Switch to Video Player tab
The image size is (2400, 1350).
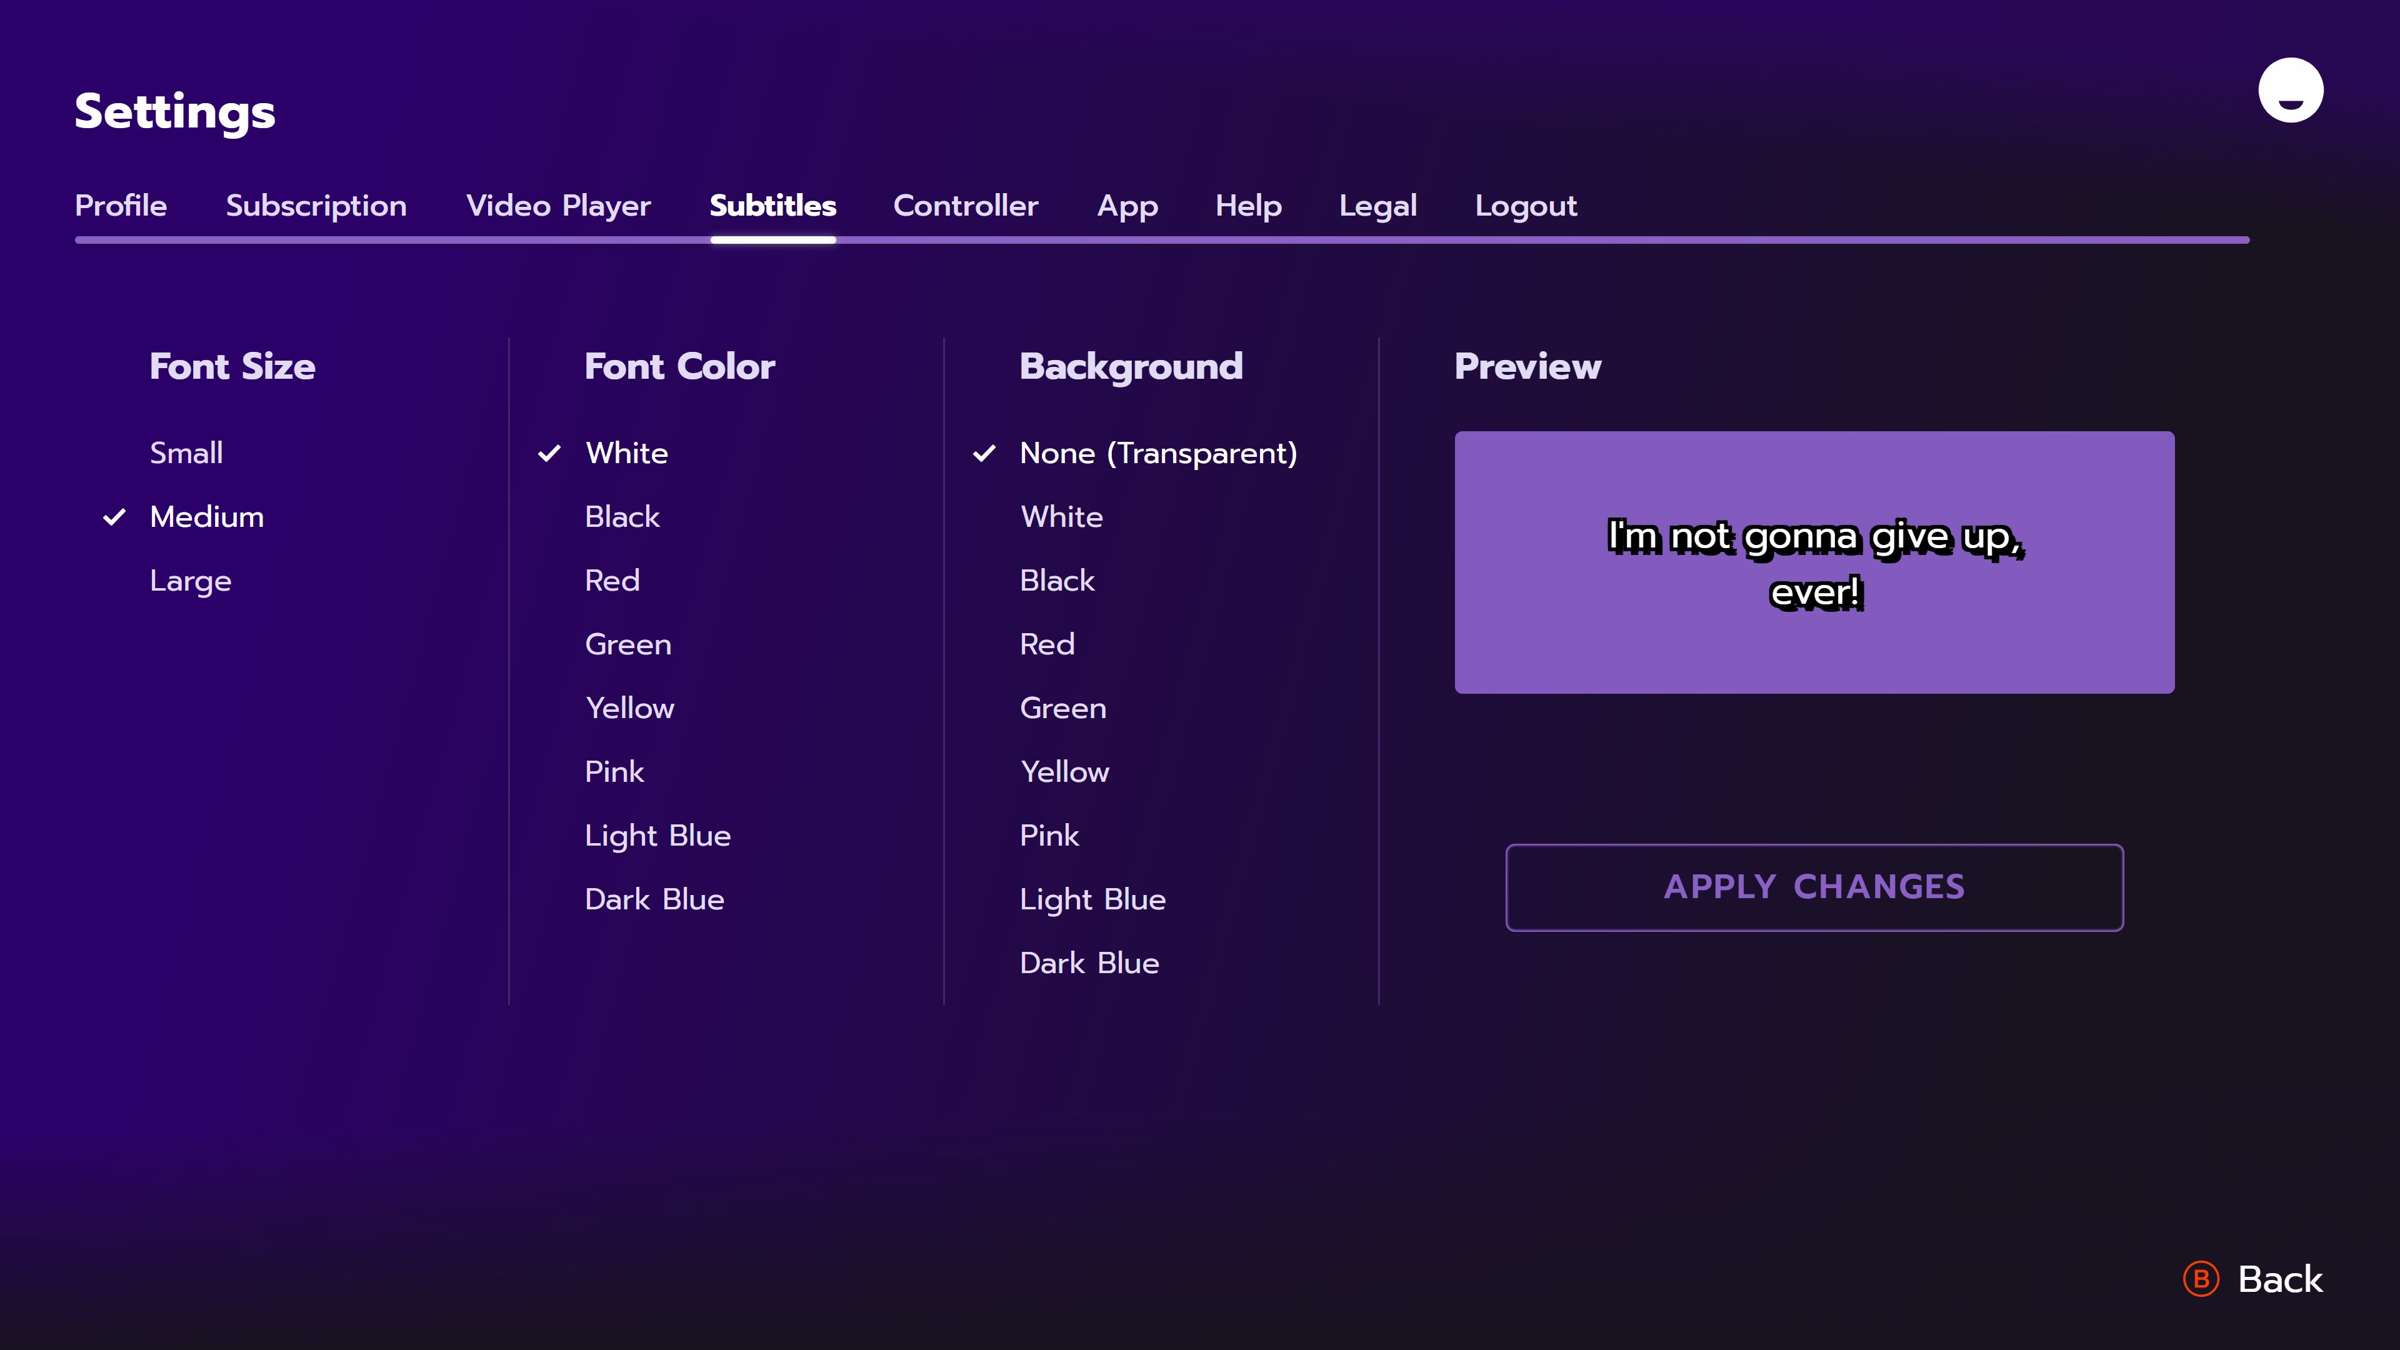[558, 206]
